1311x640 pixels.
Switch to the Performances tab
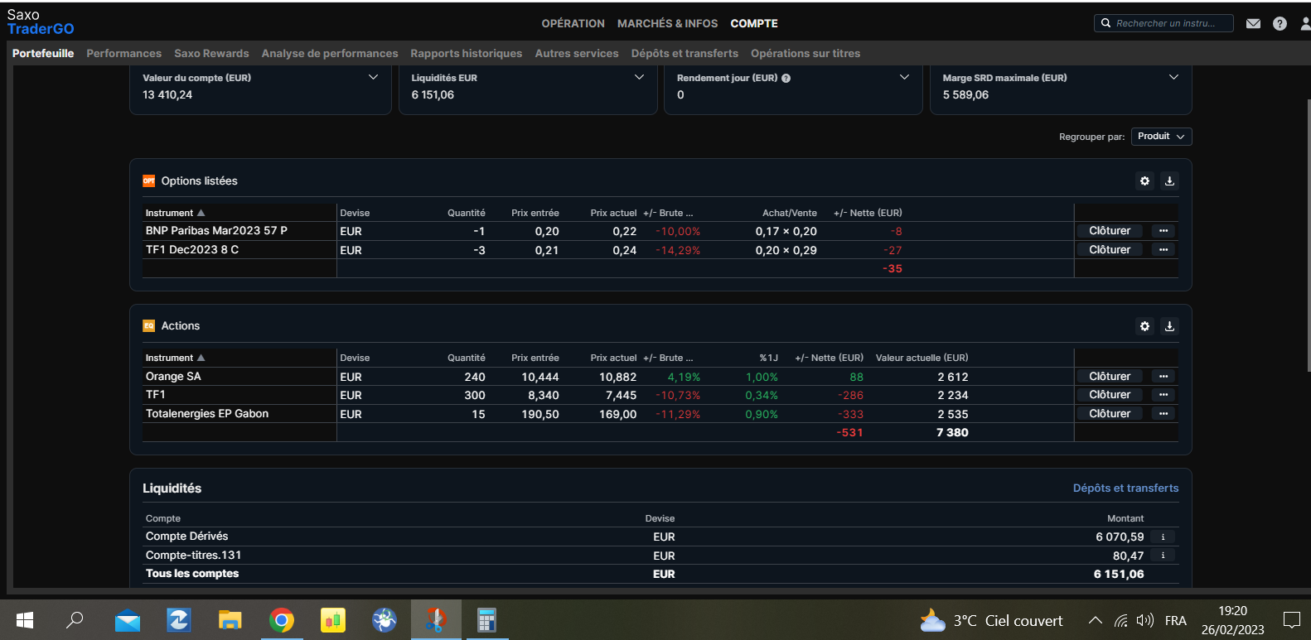[x=123, y=54]
